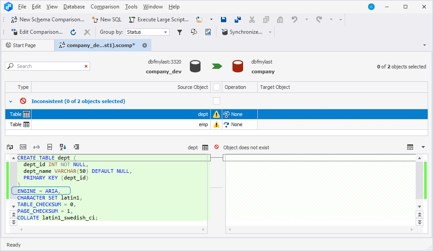Switch to the Start Page tab
Image resolution: width=433 pixels, height=251 pixels.
coord(28,45)
